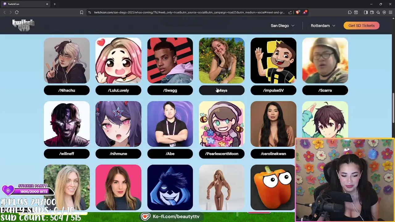Image resolution: width=395 pixels, height=222 pixels.
Task: Open the Brave Wallet icon
Action: coord(372,12)
